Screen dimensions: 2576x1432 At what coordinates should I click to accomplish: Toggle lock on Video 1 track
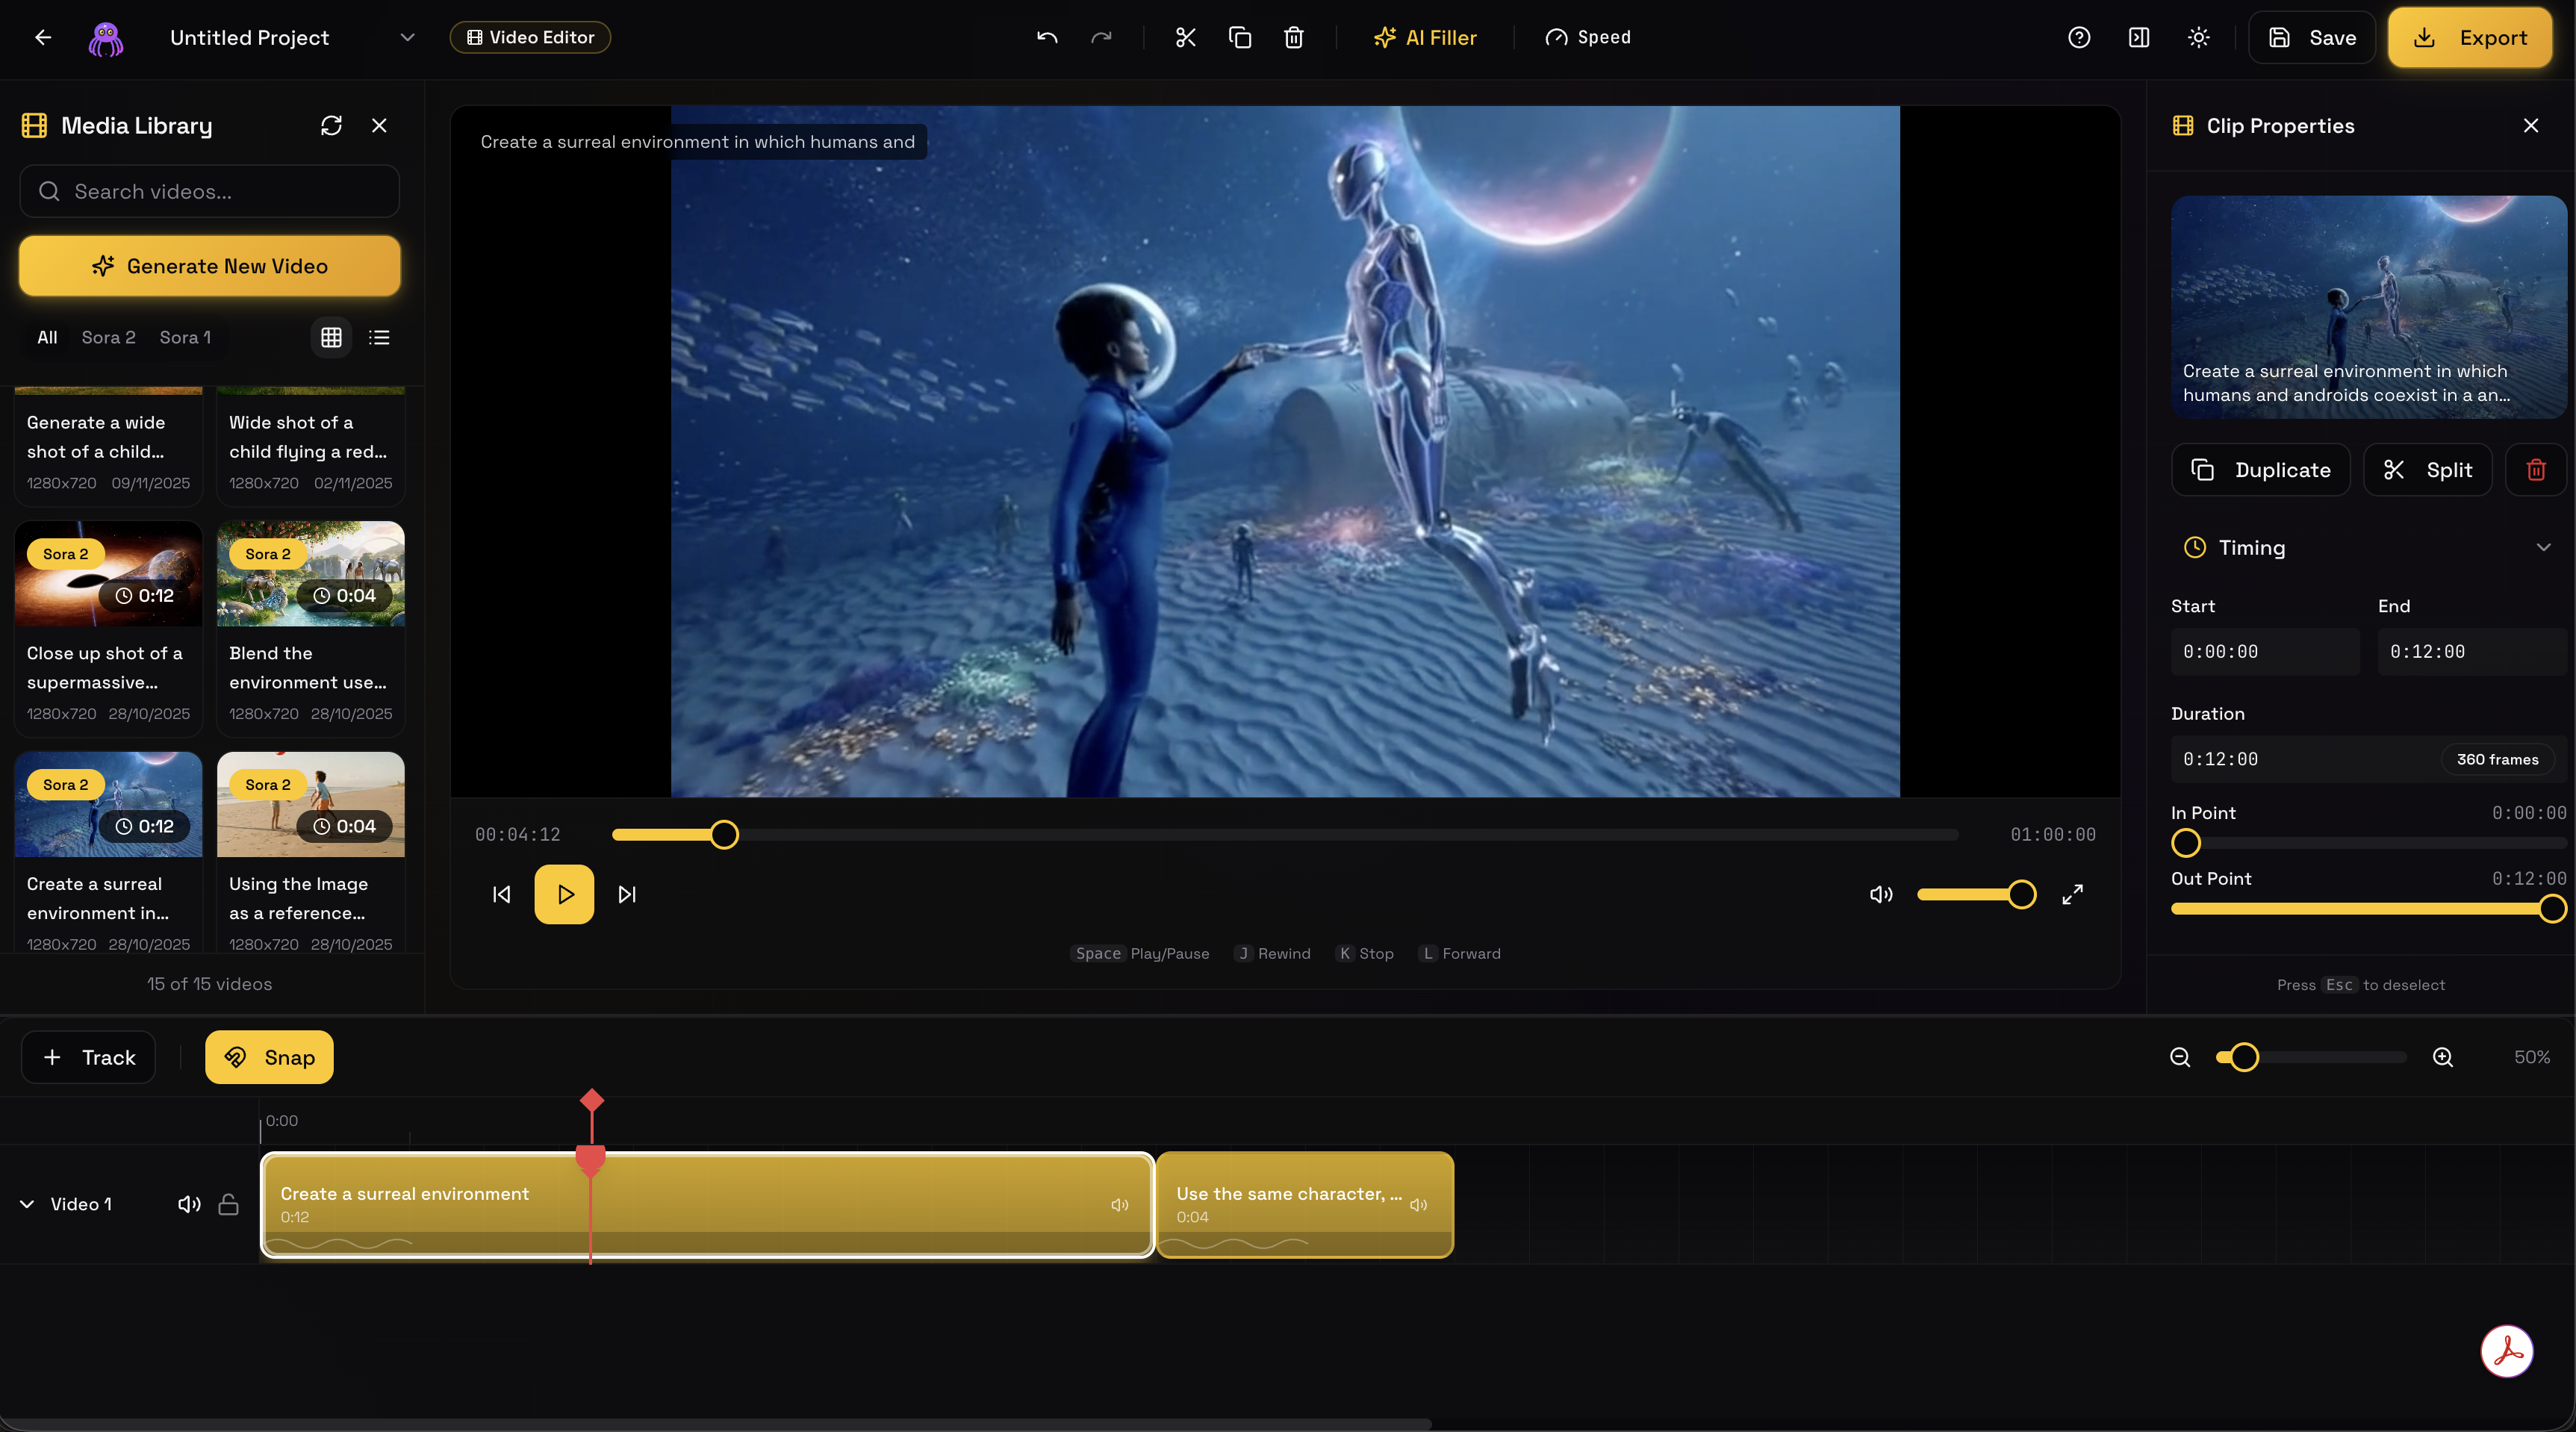(x=228, y=1204)
